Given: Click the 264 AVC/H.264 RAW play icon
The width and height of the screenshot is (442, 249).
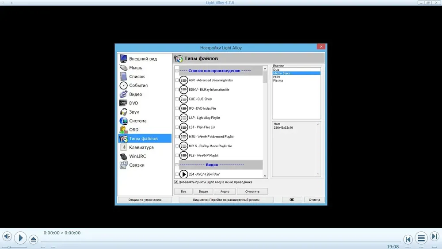Looking at the screenshot, I should tap(183, 174).
